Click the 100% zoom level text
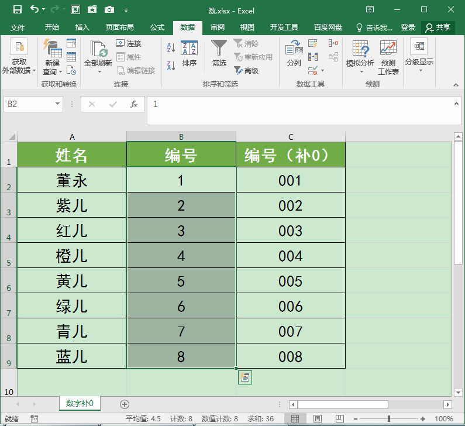Image resolution: width=465 pixels, height=426 pixels. (x=443, y=418)
